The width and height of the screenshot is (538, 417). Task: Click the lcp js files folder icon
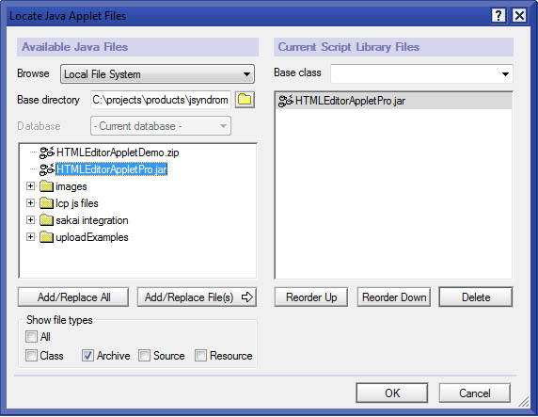46,203
